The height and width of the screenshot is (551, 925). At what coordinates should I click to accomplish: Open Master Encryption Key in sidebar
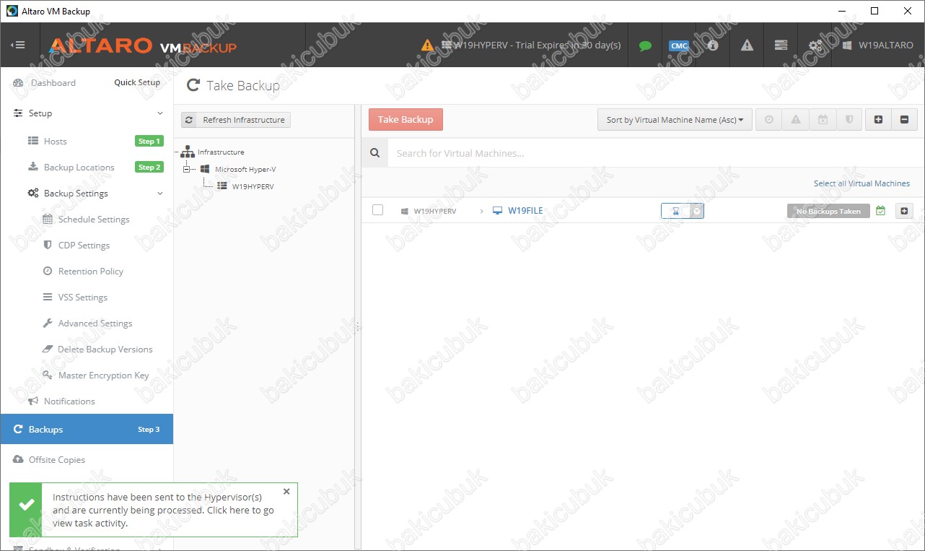tap(104, 376)
